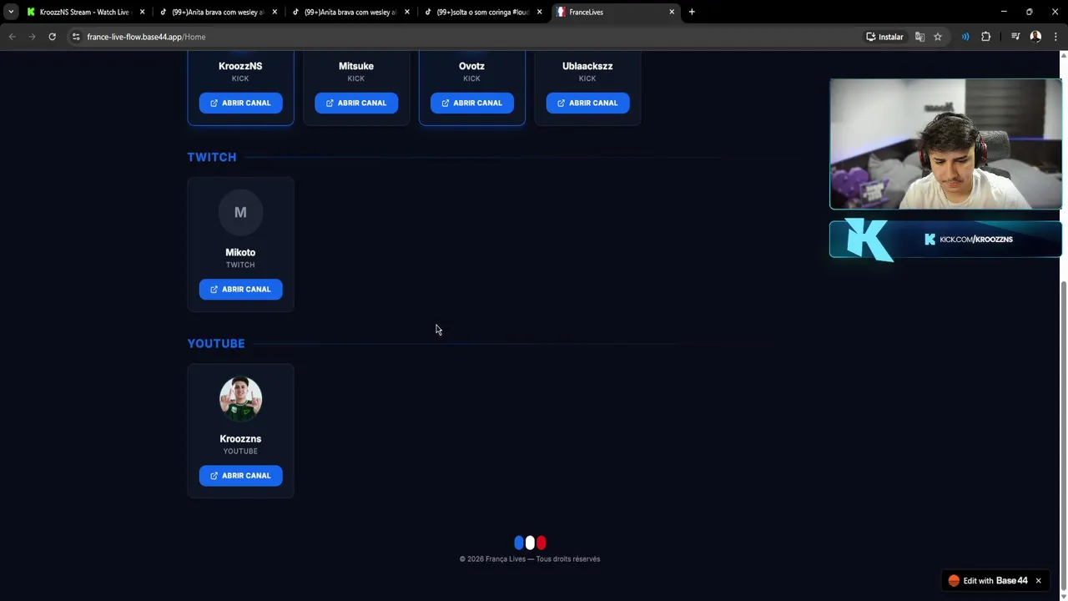The width and height of the screenshot is (1068, 601).
Task: Open the tab search dropdown arrow
Action: pyautogui.click(x=11, y=12)
